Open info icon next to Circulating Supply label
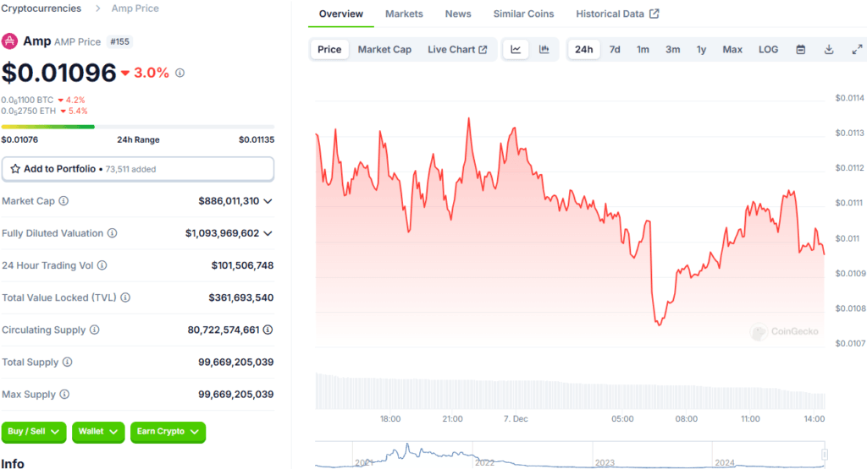This screenshot has height=469, width=867. click(x=95, y=330)
